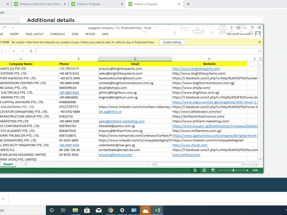Click the Insert Function fx icon

(x=31, y=51)
